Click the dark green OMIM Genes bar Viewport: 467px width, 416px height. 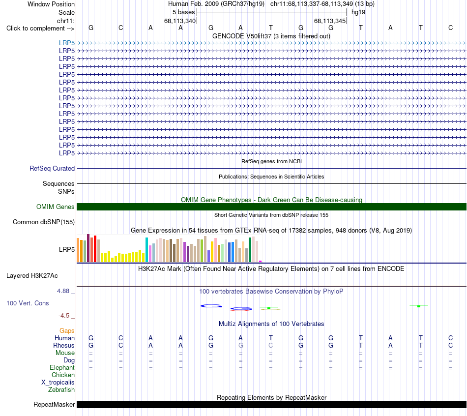point(271,207)
